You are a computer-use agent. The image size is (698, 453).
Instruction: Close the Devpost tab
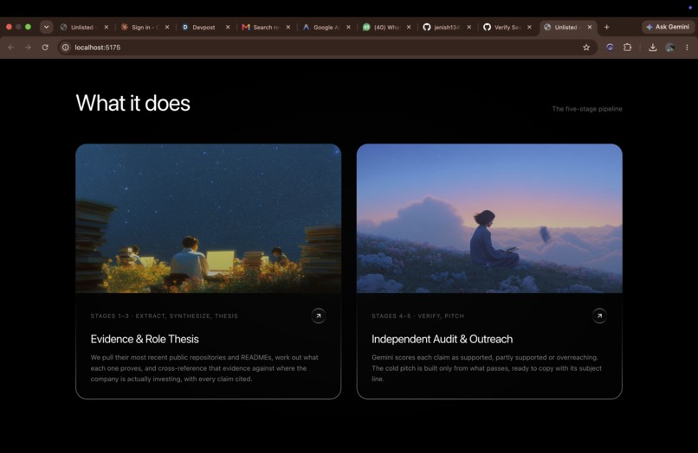228,27
